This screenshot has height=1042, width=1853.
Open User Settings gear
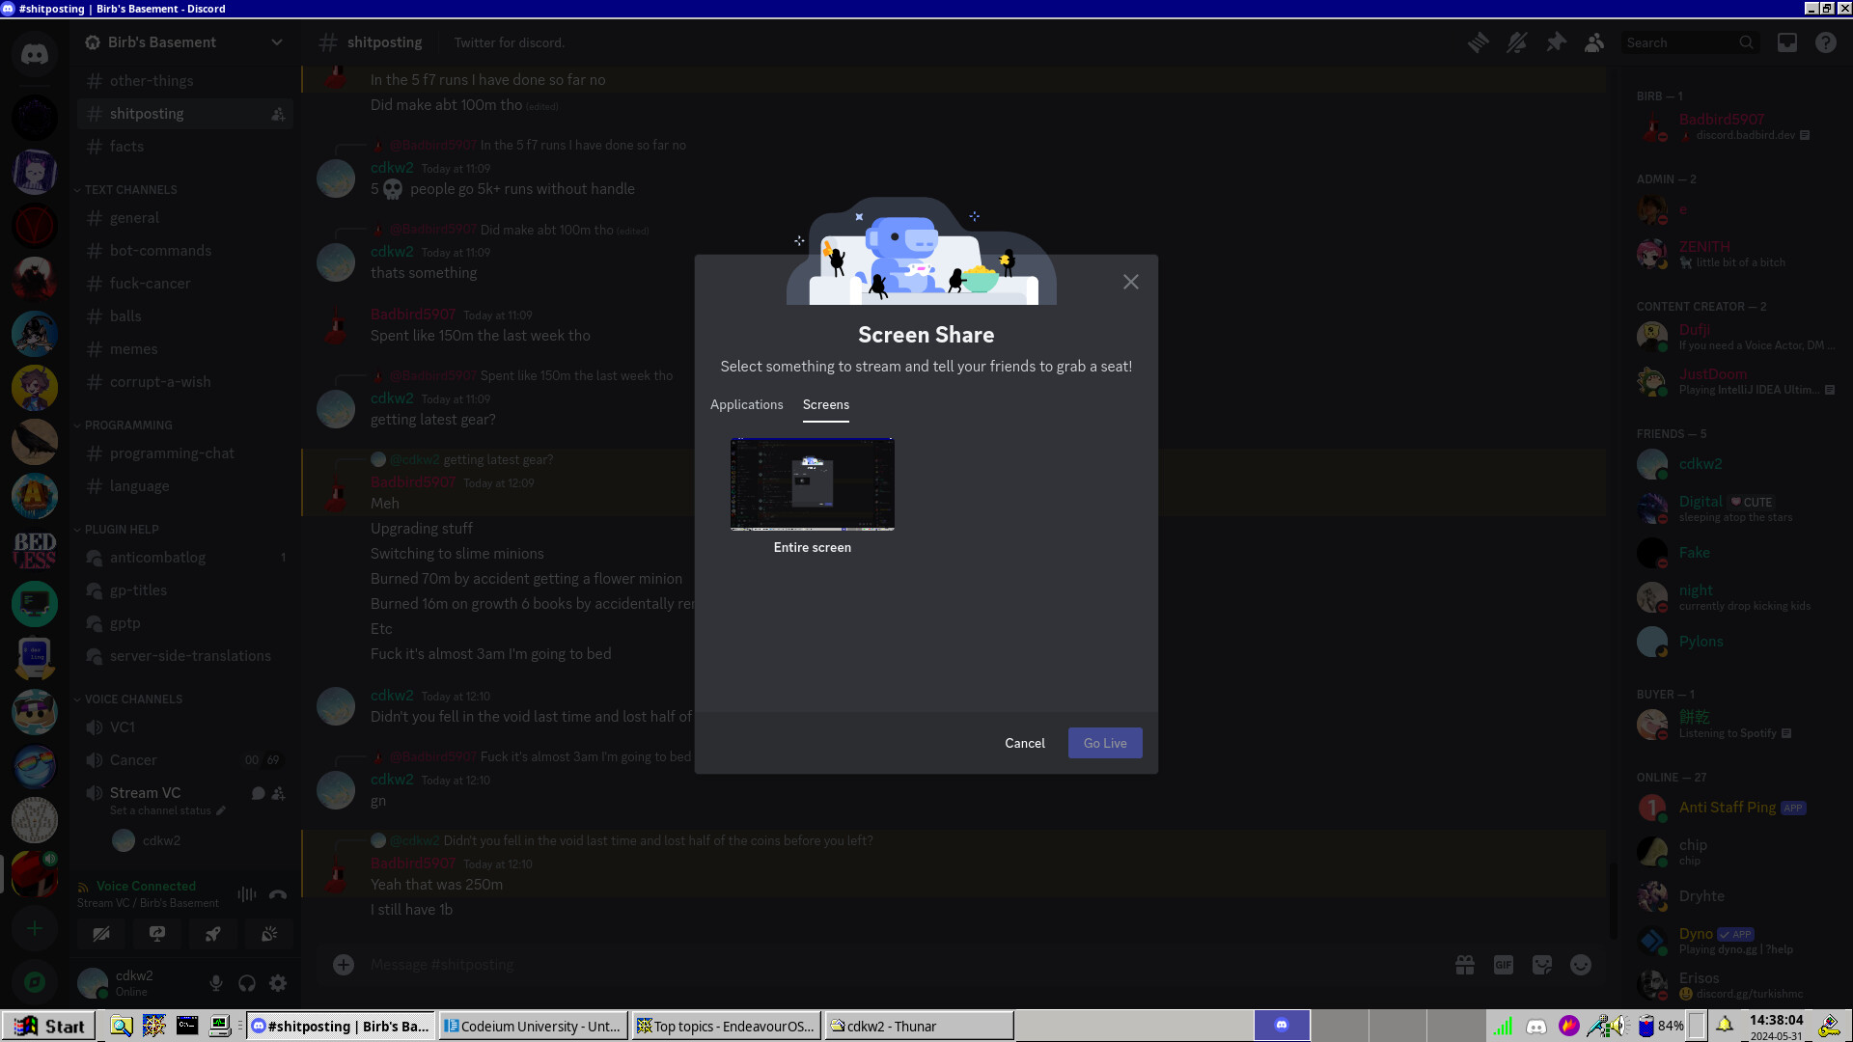278,983
